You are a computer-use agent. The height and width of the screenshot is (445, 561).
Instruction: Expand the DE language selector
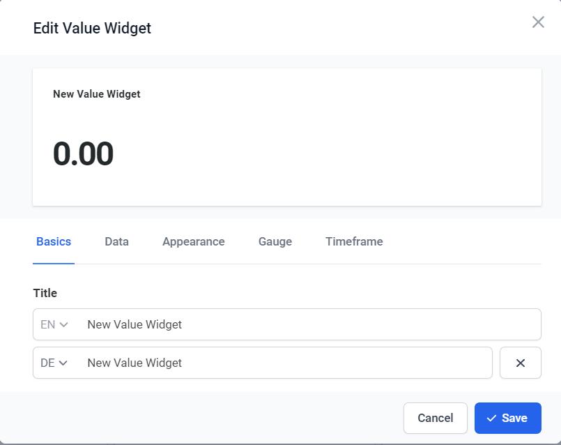(x=54, y=363)
